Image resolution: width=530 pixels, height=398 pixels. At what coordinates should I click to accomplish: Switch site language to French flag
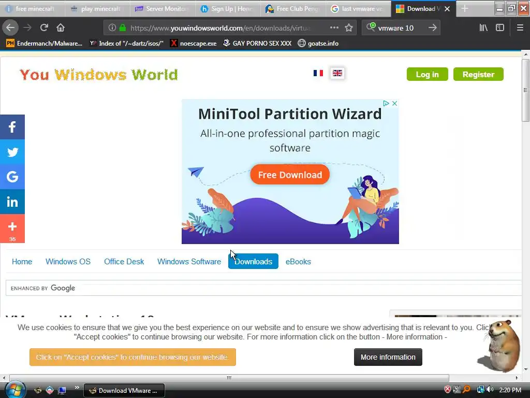click(x=318, y=73)
